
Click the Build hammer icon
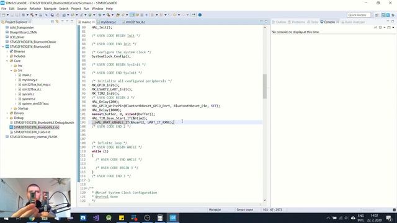coord(32,15)
